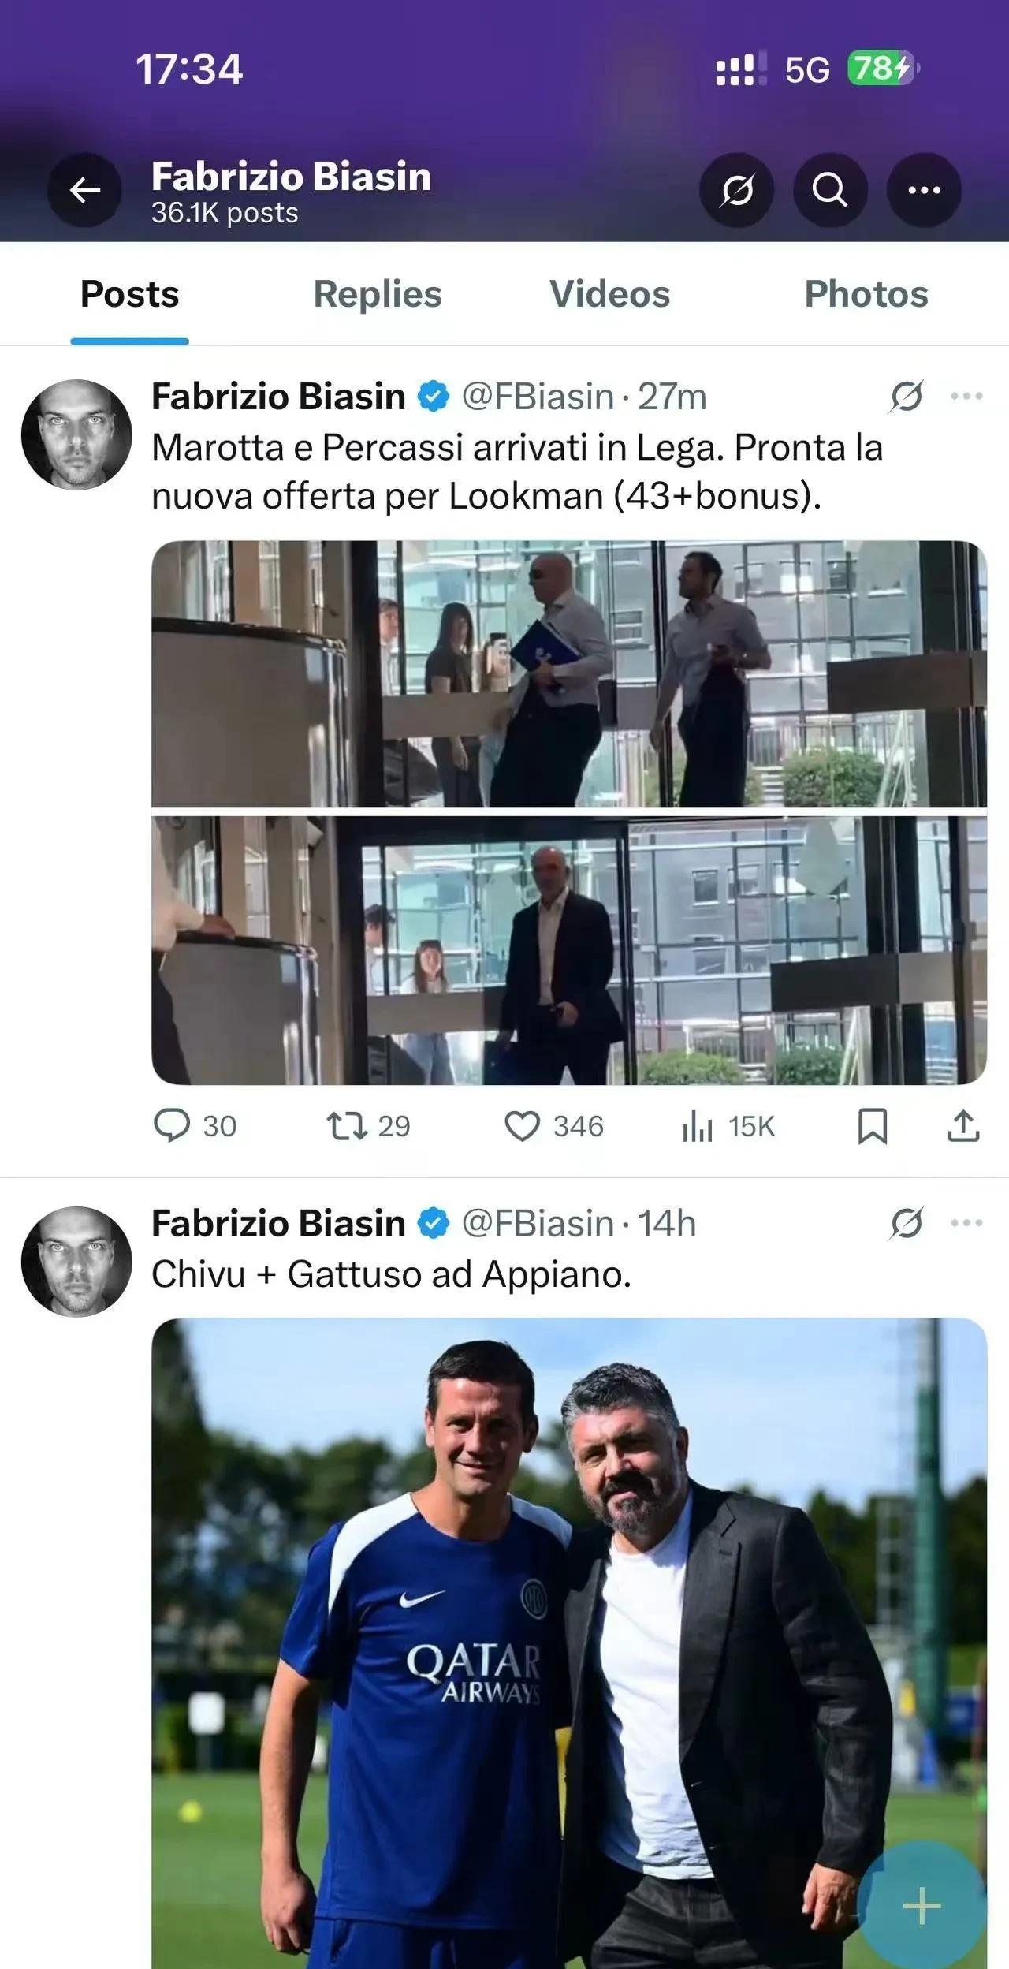The image size is (1009, 1969).
Task: Tap Grok icon on the 27m post
Action: pyautogui.click(x=907, y=396)
